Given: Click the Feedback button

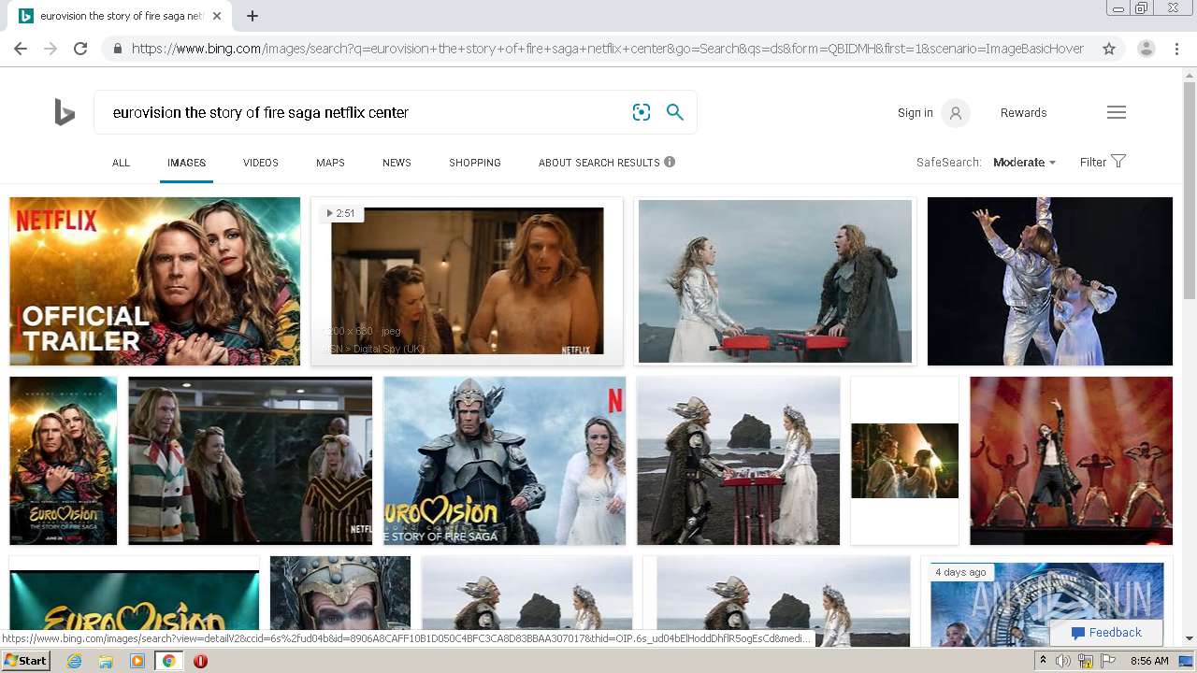Looking at the screenshot, I should point(1106,633).
